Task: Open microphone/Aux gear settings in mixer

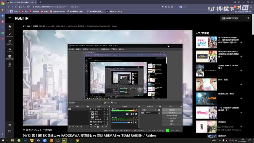Action: 136,114
